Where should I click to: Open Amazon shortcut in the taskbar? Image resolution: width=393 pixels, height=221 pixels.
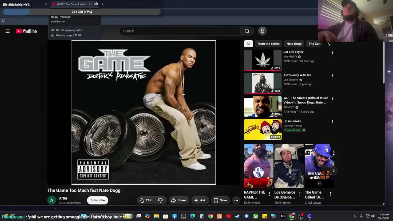tap(184, 216)
